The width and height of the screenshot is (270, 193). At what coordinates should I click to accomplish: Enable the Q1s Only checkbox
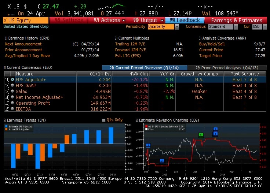103,120
